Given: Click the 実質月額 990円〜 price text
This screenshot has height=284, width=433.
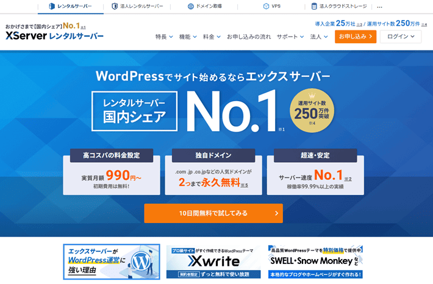Looking at the screenshot, I should (x=111, y=176).
